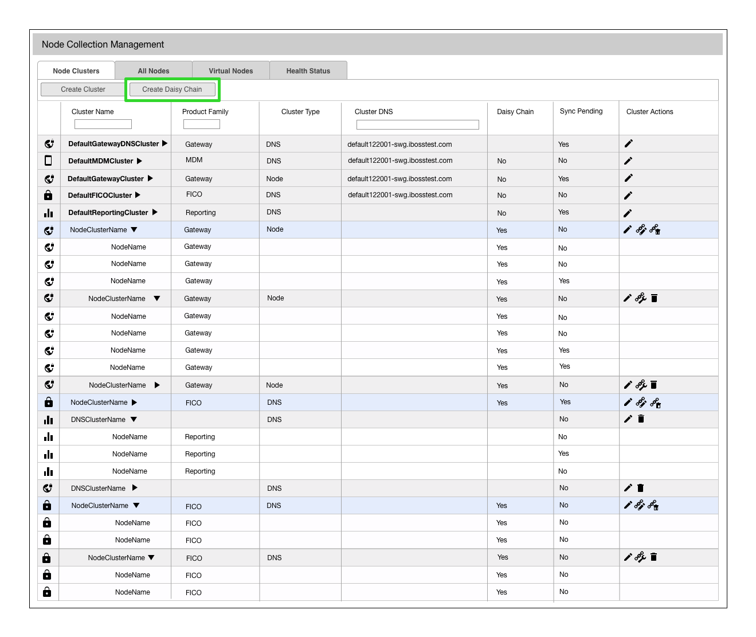Click trash icon in the collapsed DNSClusterName row
756x637 pixels.
641,488
